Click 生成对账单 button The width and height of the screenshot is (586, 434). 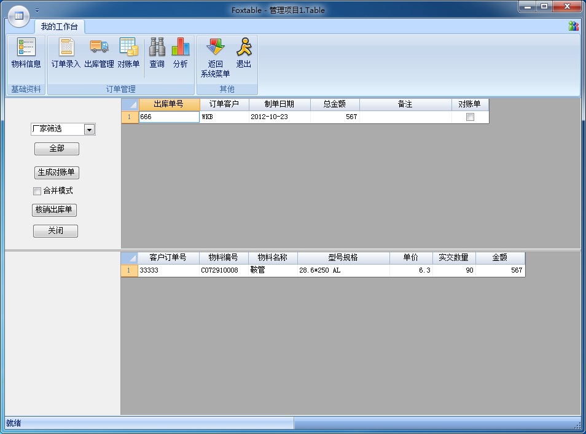point(57,172)
